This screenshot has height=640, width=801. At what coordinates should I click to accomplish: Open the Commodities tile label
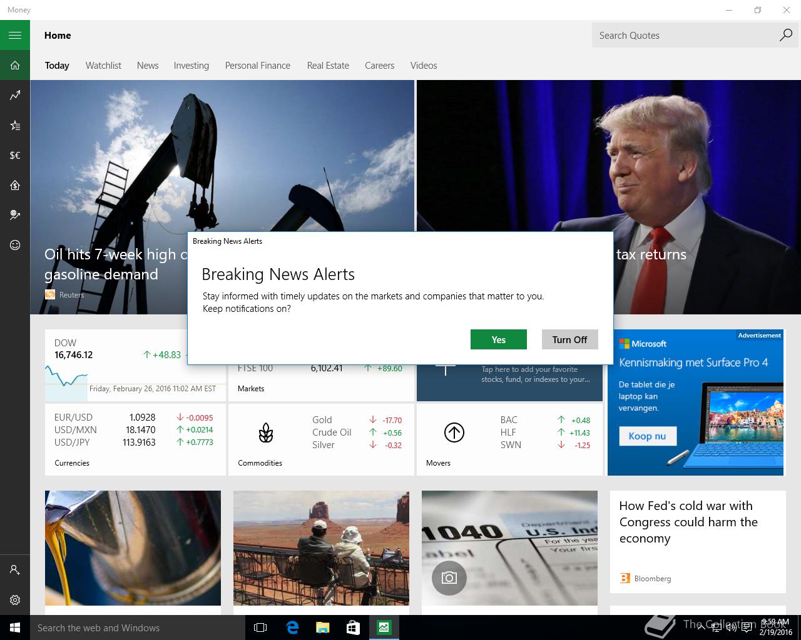pos(260,463)
